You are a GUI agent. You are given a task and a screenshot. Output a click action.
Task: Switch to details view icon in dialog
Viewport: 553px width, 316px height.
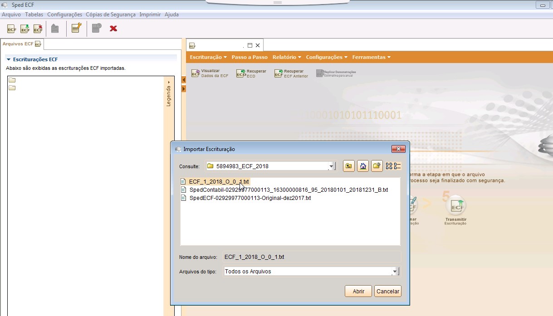click(397, 166)
